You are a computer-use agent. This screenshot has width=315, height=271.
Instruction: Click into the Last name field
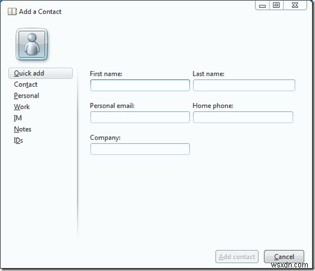point(244,86)
